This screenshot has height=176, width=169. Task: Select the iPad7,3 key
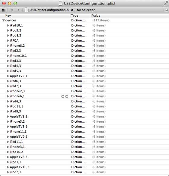click(15, 86)
